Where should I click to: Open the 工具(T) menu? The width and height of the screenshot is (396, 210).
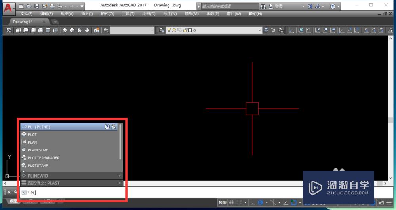click(x=128, y=13)
